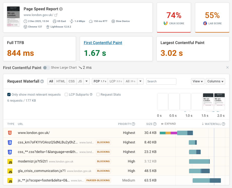Open the View dropdown
Viewport: 232px width, 188px height.
pyautogui.click(x=198, y=81)
